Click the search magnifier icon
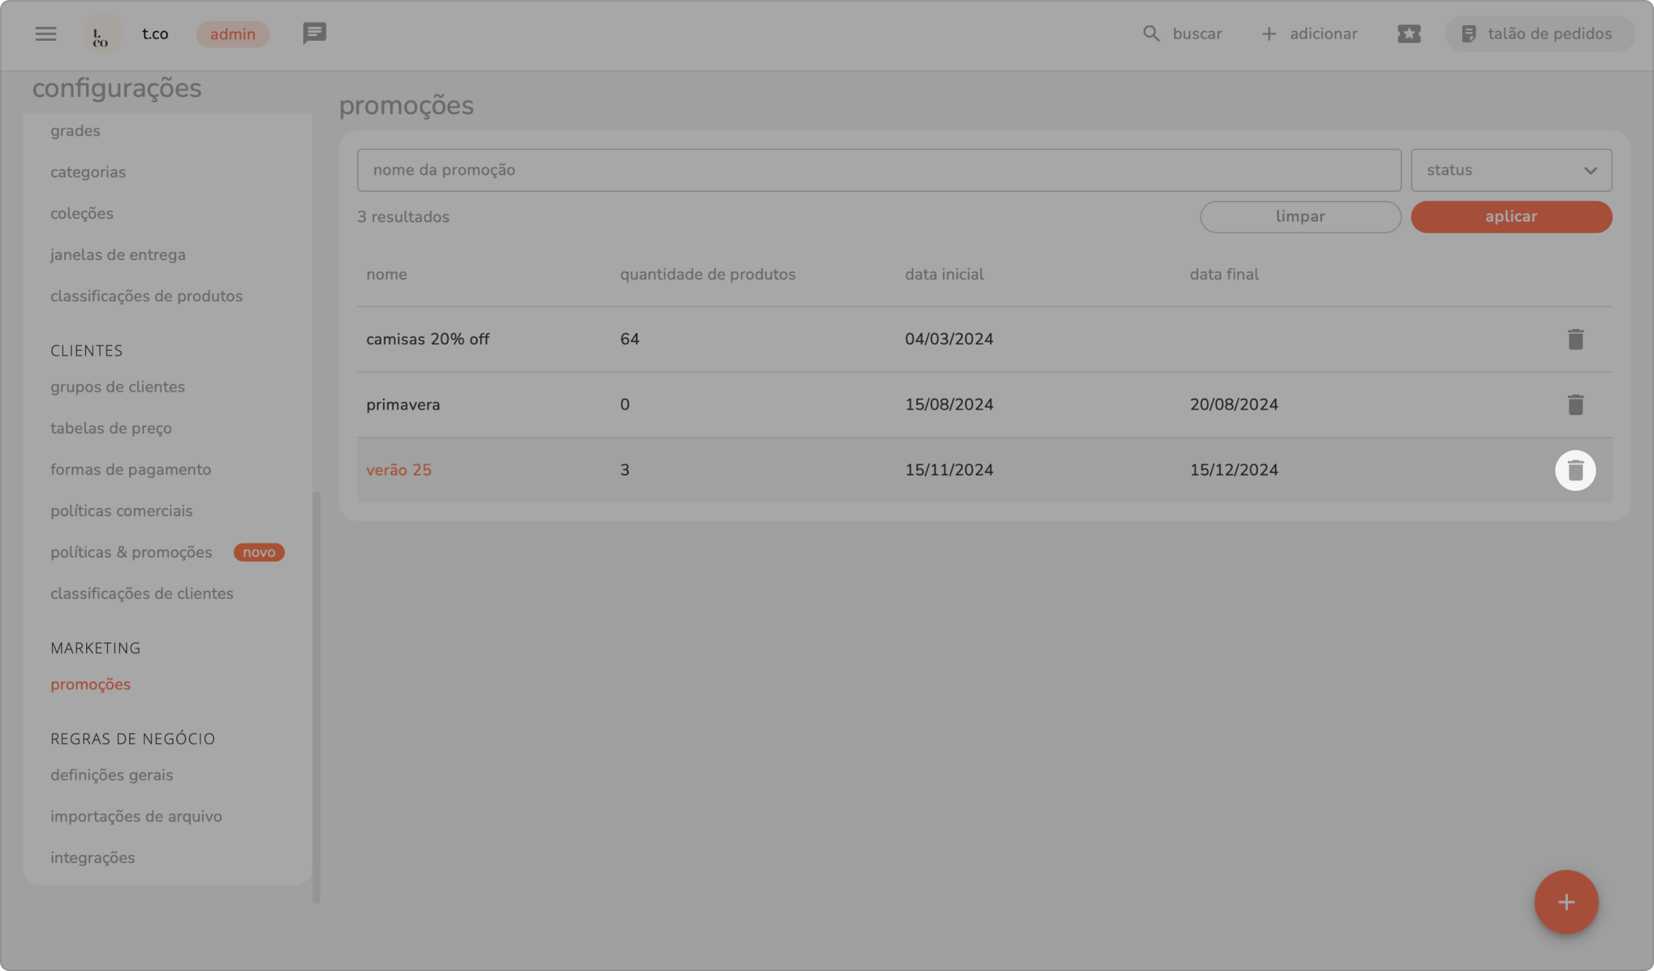 click(x=1150, y=34)
